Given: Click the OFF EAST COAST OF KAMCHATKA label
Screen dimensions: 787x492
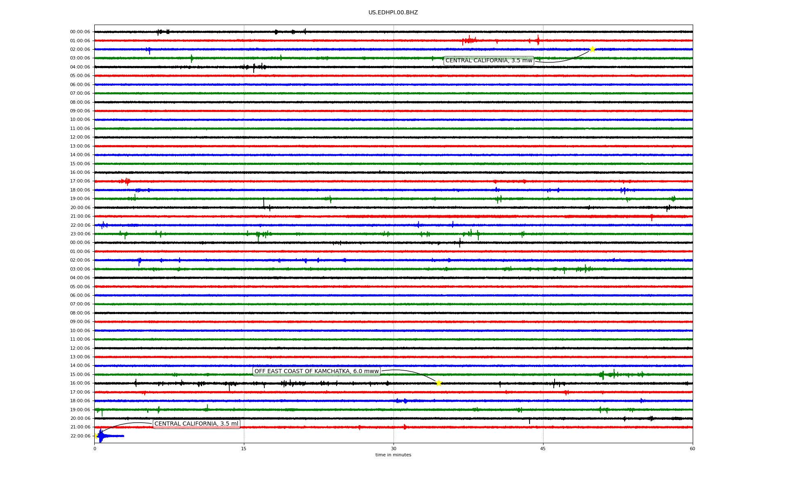Looking at the screenshot, I should pos(316,371).
